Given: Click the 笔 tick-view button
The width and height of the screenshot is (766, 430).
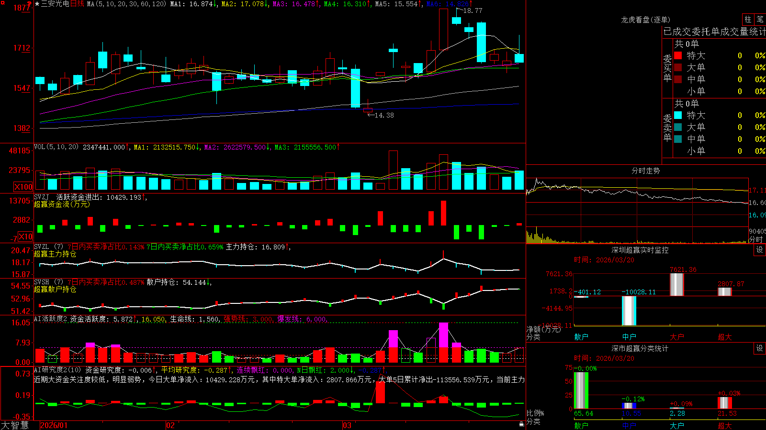Looking at the screenshot, I should (x=760, y=19).
